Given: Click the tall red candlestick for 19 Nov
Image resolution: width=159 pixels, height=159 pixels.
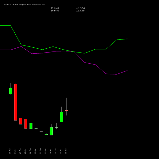Looking at the screenshot, I should coord(16,102).
